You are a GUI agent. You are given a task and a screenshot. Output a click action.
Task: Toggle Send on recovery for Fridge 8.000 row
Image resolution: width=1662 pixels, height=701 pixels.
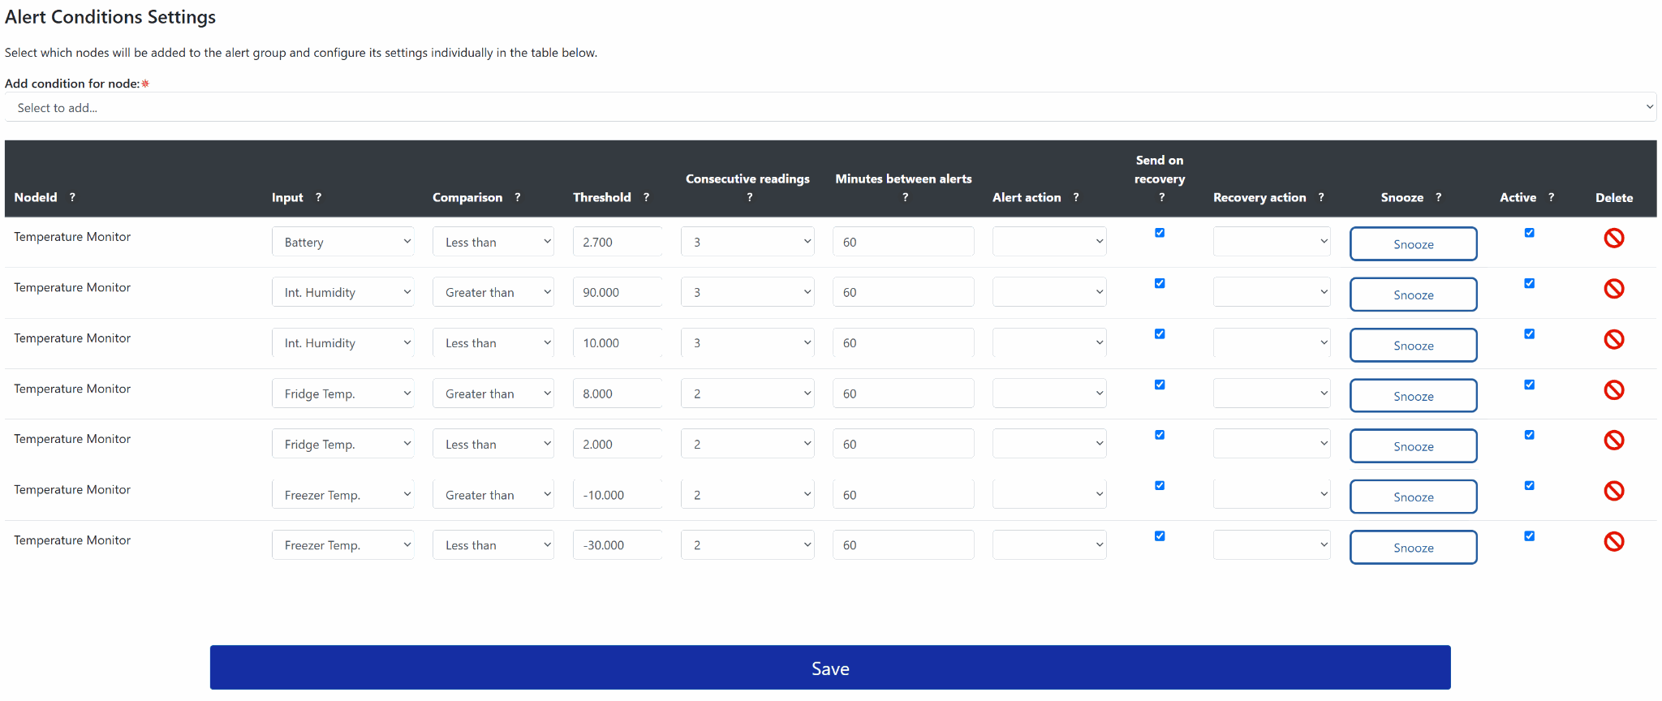tap(1160, 385)
